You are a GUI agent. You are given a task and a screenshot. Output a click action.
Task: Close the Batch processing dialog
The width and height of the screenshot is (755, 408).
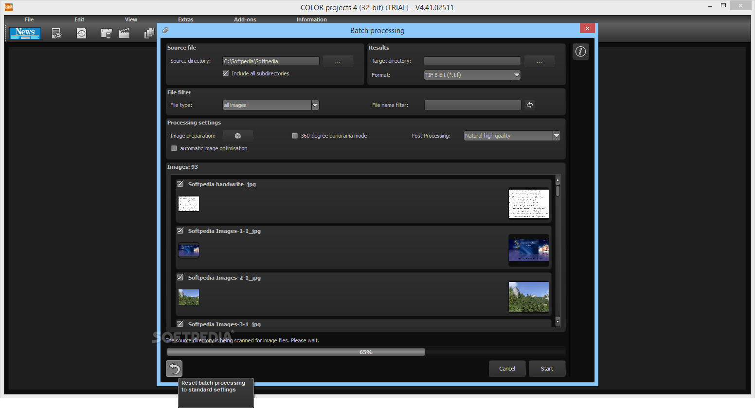point(587,28)
